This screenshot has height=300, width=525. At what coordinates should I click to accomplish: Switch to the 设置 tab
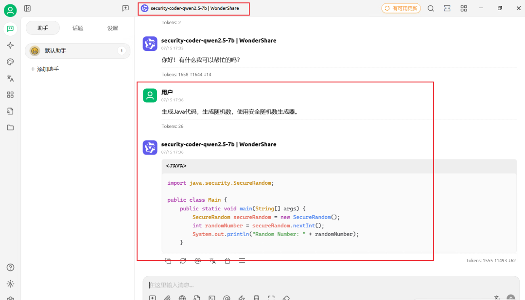(112, 28)
